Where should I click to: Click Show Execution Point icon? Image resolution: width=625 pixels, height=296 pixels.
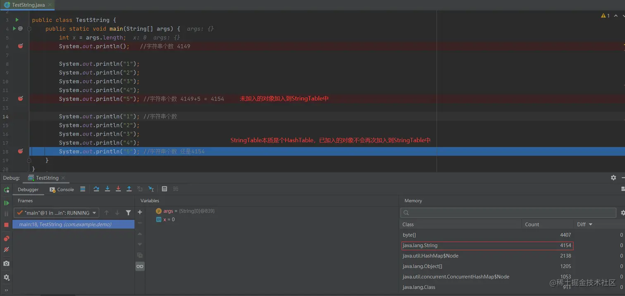pyautogui.click(x=83, y=189)
